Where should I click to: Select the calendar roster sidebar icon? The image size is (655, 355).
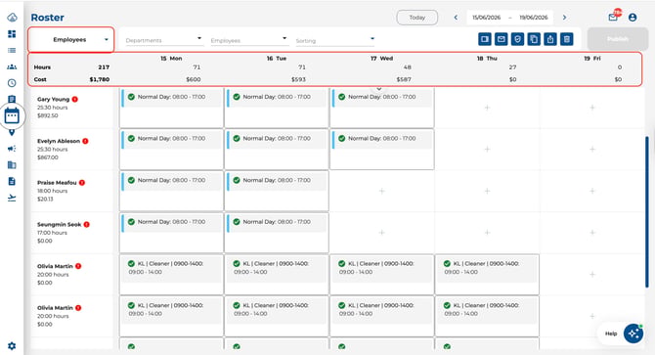click(12, 115)
